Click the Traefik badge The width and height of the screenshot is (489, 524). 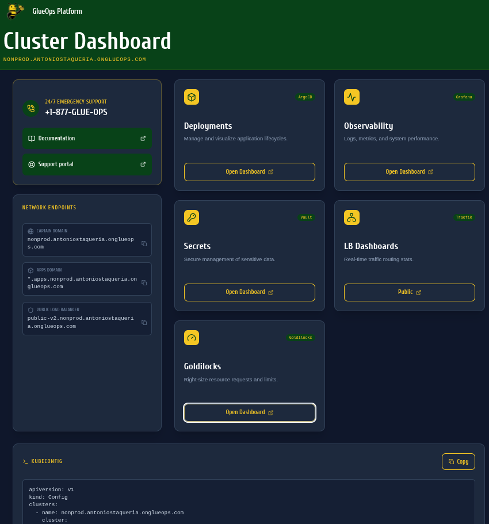click(x=464, y=217)
